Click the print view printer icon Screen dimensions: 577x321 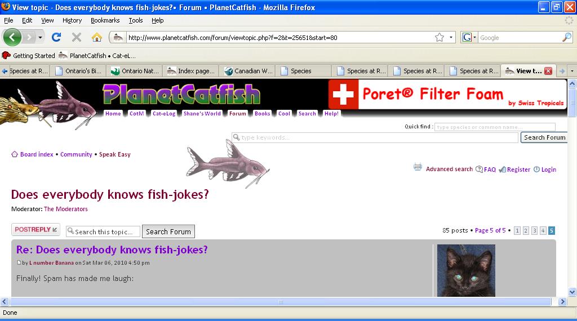[418, 167]
